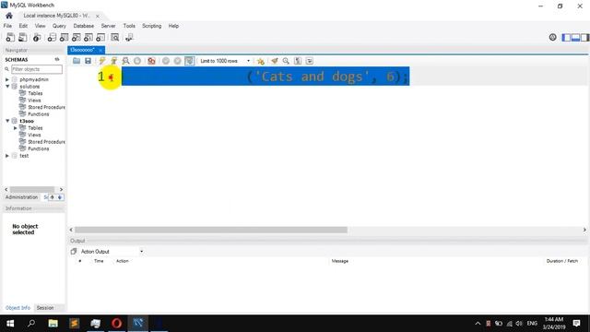Screen dimensions: 590x332
Task: Switch to Object Info tab
Action: coord(18,307)
